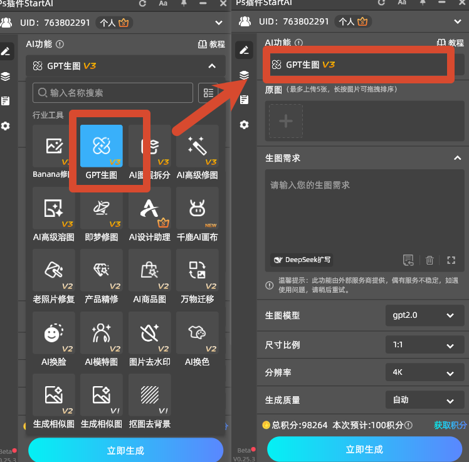Image resolution: width=469 pixels, height=462 pixels.
Task: Open the 尺寸比例 1:1 dropdown
Action: 424,345
